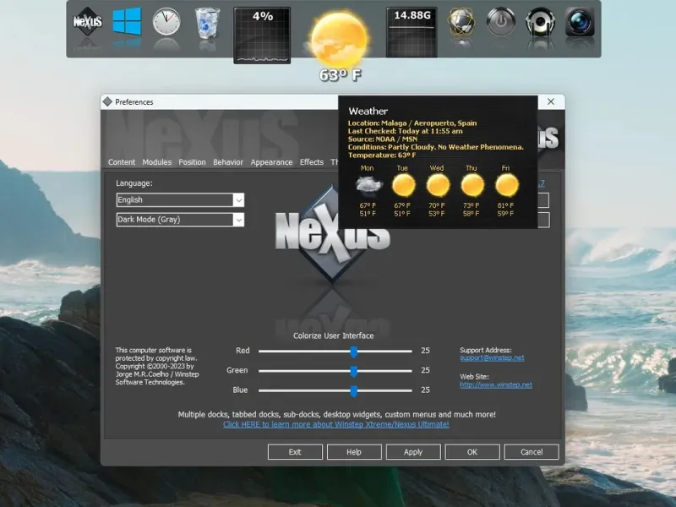Click the Exit button
676x507 pixels.
pos(295,452)
